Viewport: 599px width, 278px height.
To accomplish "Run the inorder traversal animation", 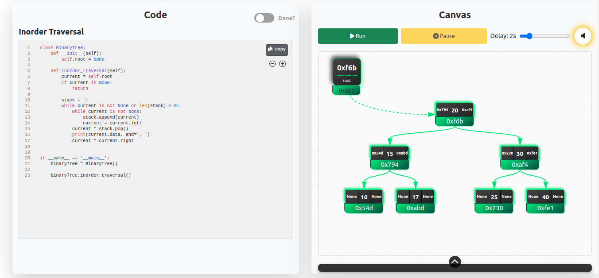I will click(x=358, y=36).
